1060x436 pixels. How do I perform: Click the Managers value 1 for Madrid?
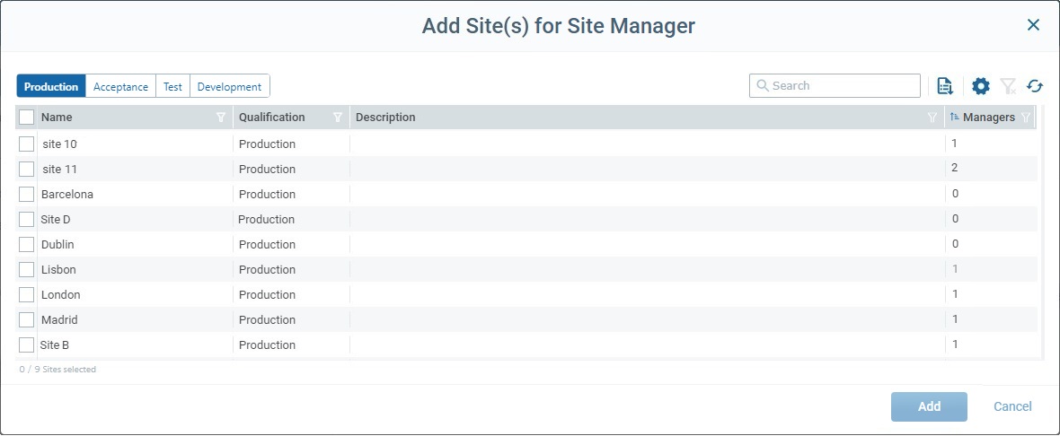pos(955,318)
